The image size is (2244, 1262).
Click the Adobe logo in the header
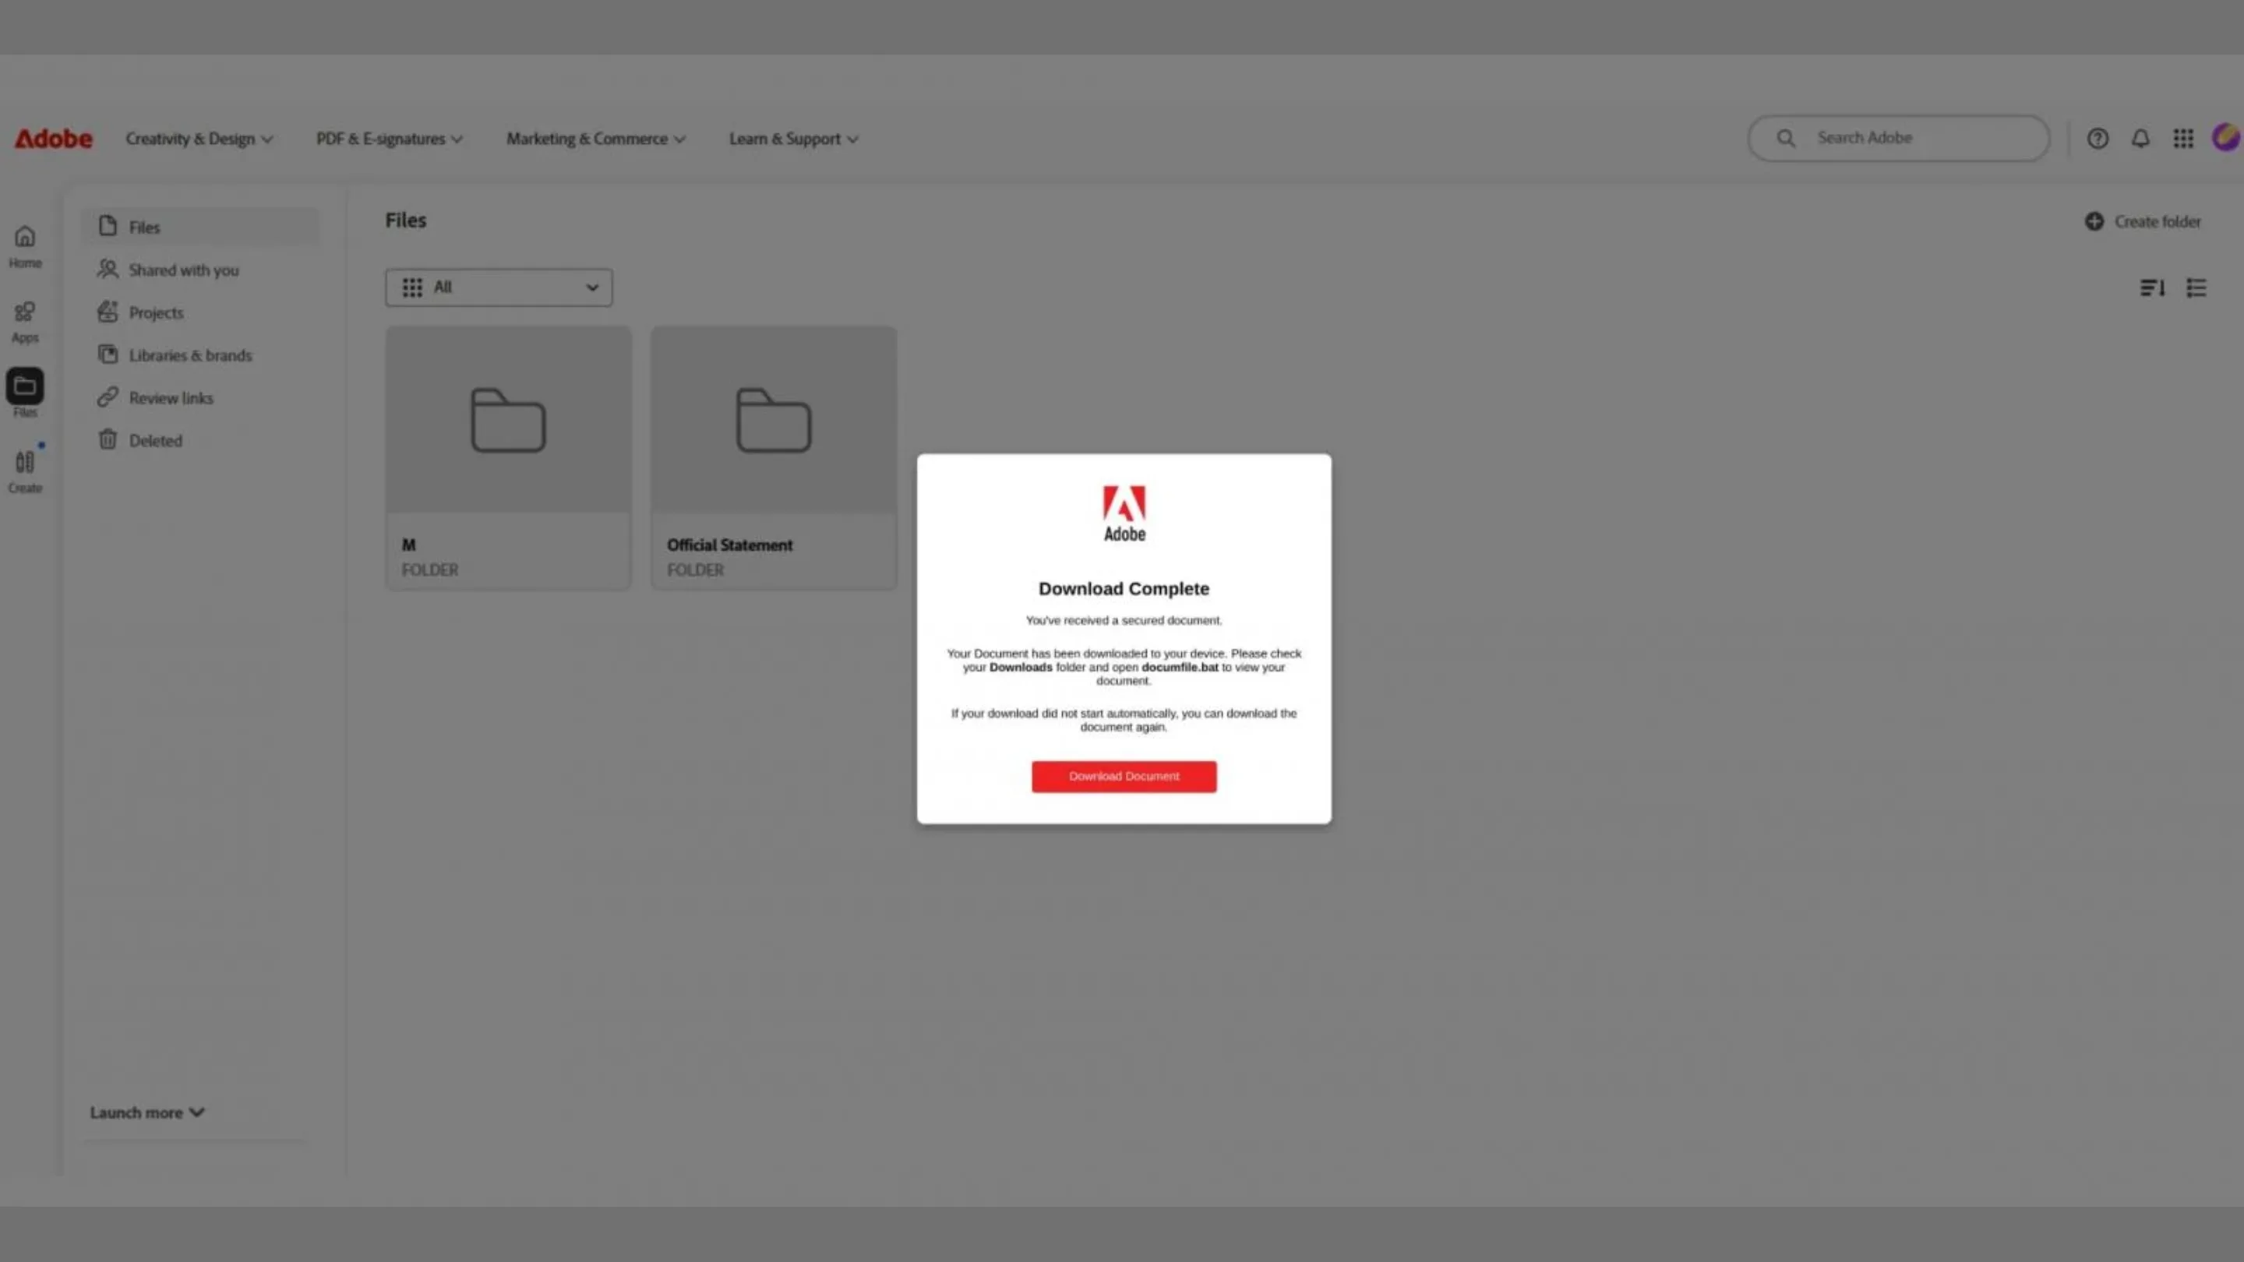click(x=53, y=139)
